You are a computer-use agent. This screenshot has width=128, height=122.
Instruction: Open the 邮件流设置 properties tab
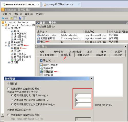click(83, 55)
